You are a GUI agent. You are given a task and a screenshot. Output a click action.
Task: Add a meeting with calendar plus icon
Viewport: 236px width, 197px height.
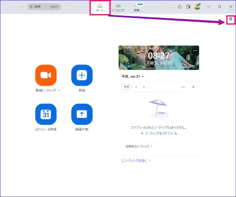pos(193,87)
